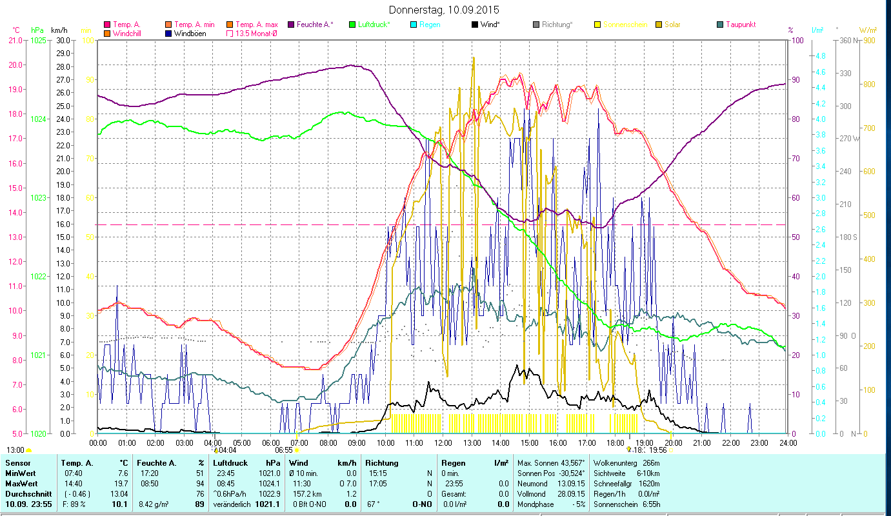Click the maximum pressure value 1024.1

click(x=269, y=483)
